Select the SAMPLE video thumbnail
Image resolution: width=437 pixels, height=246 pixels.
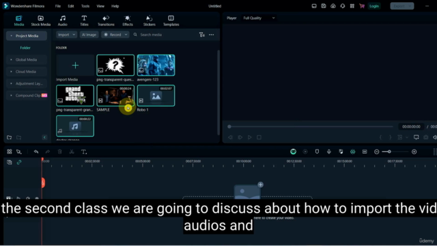pos(115,96)
